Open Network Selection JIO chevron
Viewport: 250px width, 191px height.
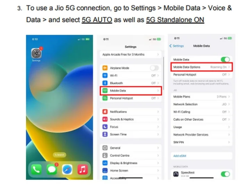point(229,104)
